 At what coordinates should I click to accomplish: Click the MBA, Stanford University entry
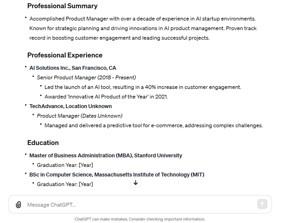[106, 156]
